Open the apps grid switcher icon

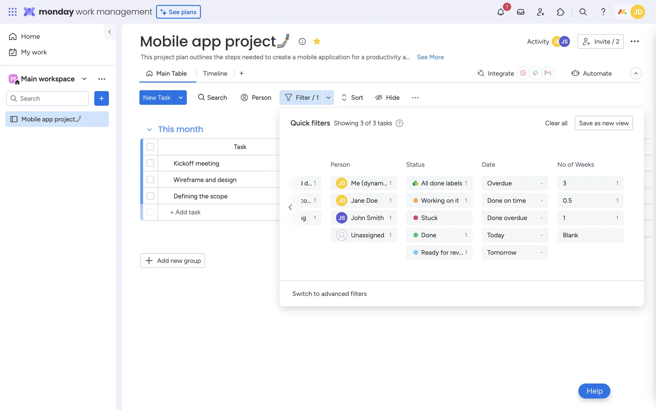[x=12, y=12]
